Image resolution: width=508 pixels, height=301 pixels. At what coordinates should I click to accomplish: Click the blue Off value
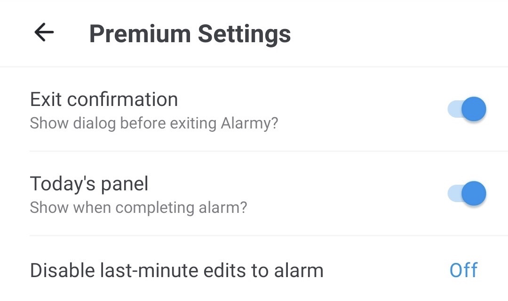coord(463,271)
